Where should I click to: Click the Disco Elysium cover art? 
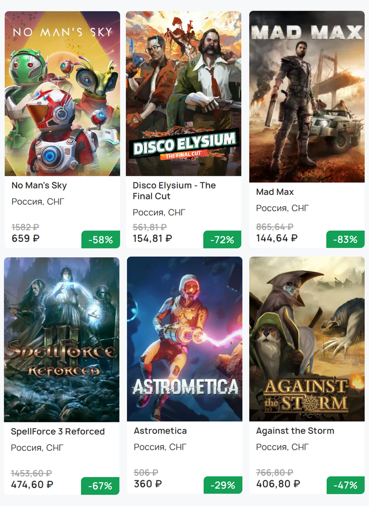click(183, 94)
